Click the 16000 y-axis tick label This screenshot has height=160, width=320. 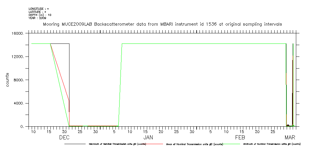17,34
